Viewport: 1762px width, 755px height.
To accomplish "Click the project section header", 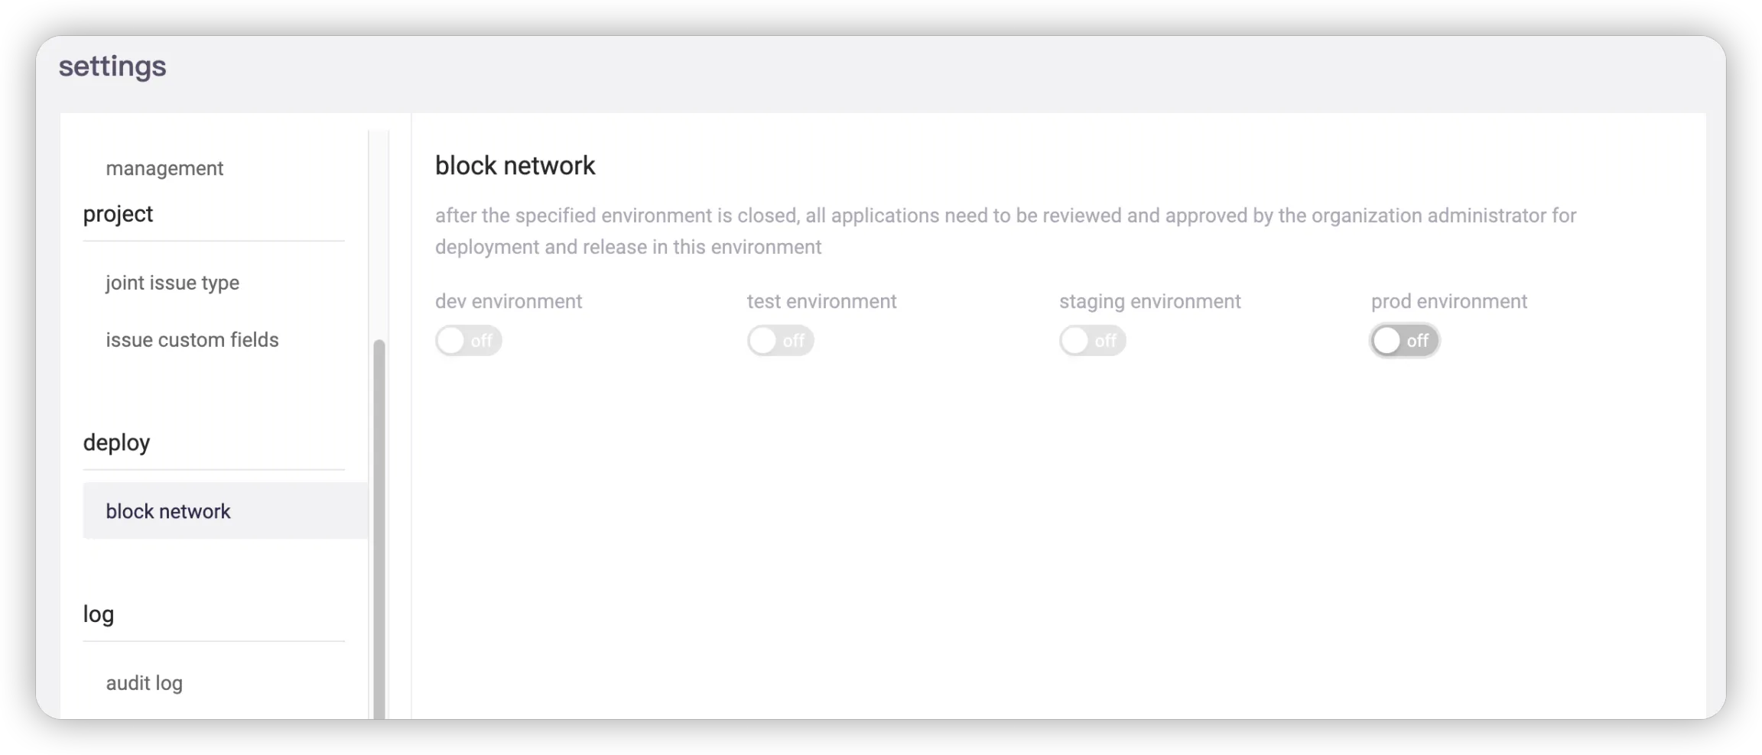I will click(x=118, y=214).
